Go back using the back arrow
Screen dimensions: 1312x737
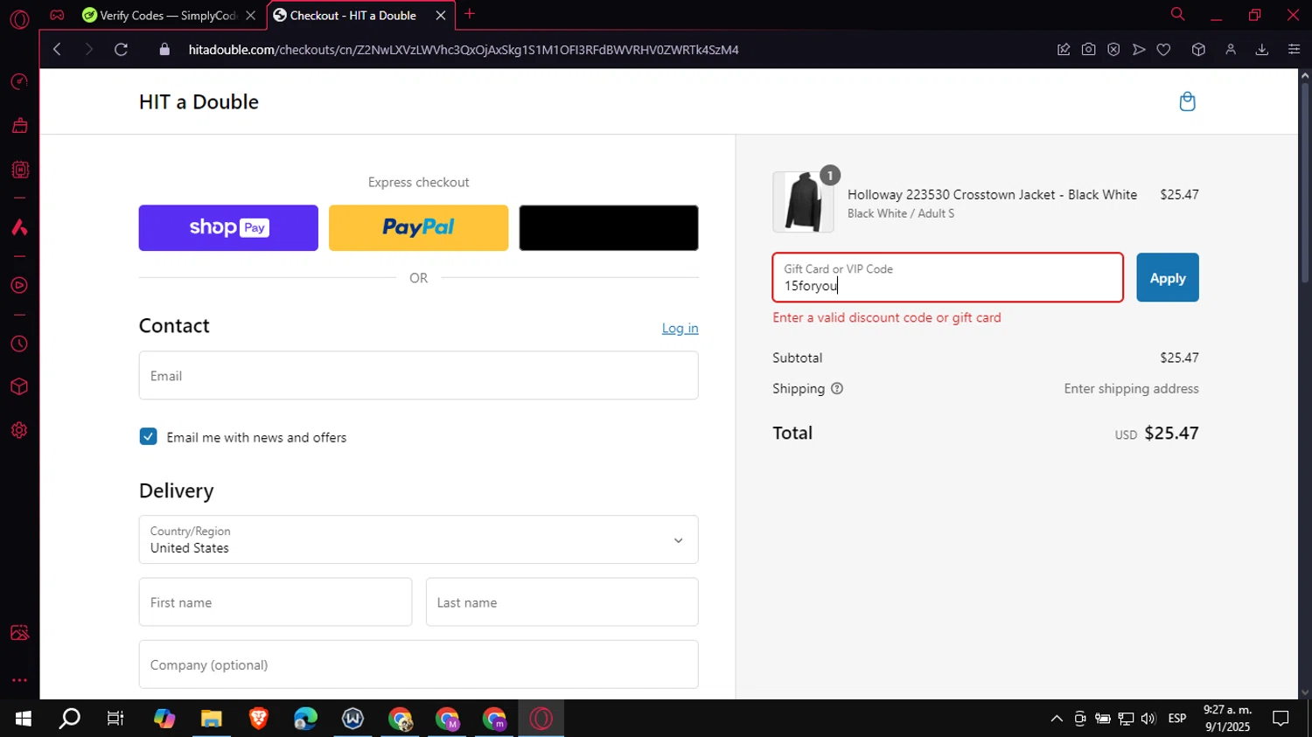coord(57,50)
